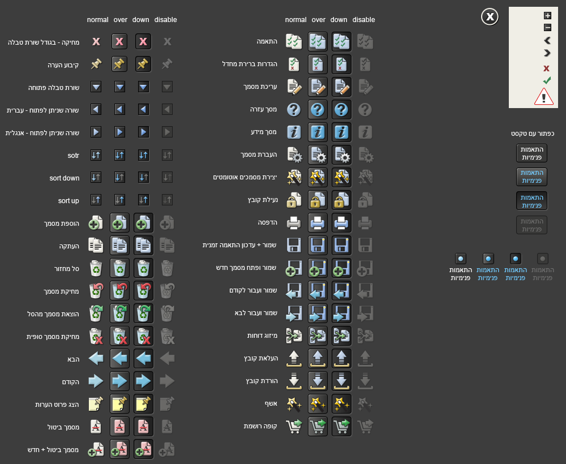Click the over-state permanent delete bin with X
The width and height of the screenshot is (566, 464).
pyautogui.click(x=119, y=336)
